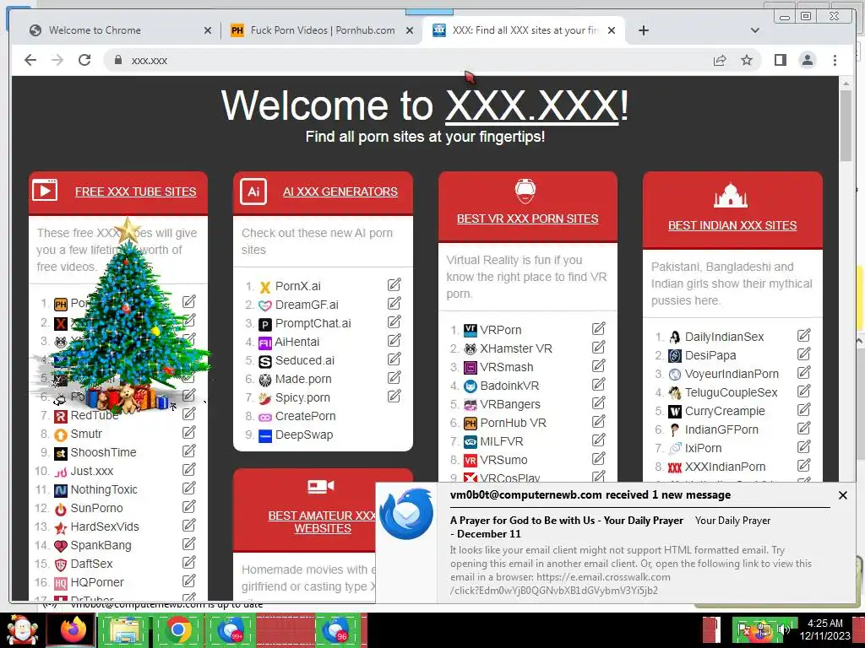
Task: Click the Chrome taskbar icon
Action: [177, 630]
